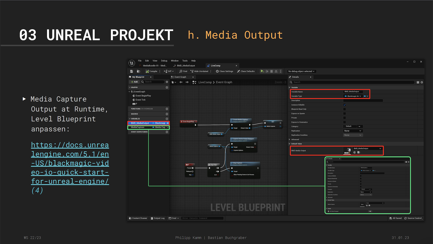The height and width of the screenshot is (244, 433).
Task: Open the Replication dropdown
Action: click(x=353, y=131)
